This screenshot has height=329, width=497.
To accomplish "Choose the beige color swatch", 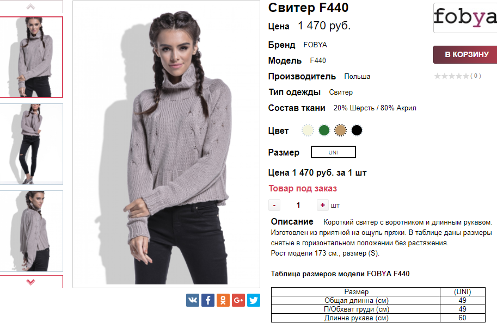I will pyautogui.click(x=340, y=130).
